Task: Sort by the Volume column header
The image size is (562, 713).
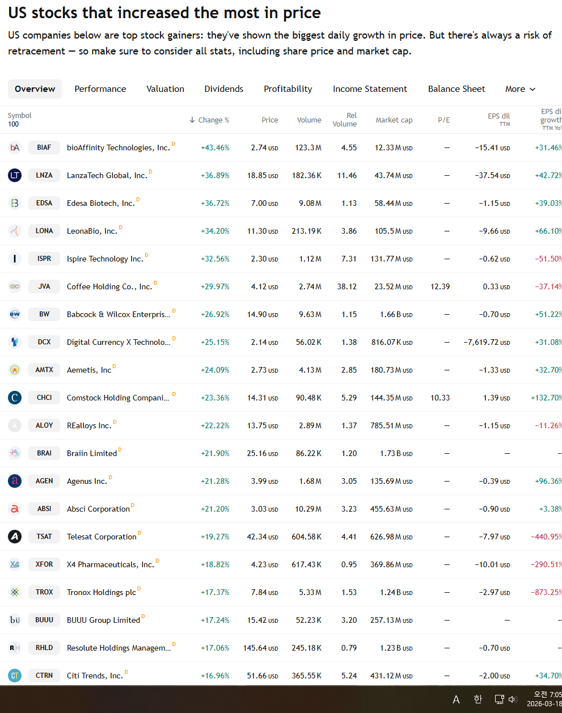Action: click(309, 120)
